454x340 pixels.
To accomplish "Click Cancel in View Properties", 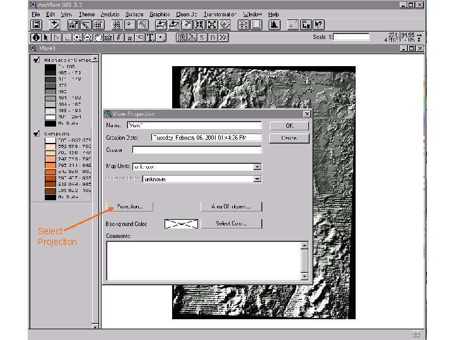I will pyautogui.click(x=289, y=138).
